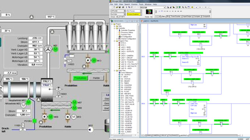Viewport: 250px width, 140px height.
Task: Open LAD 2 - MAIN program file
Action: (x=125, y=47)
